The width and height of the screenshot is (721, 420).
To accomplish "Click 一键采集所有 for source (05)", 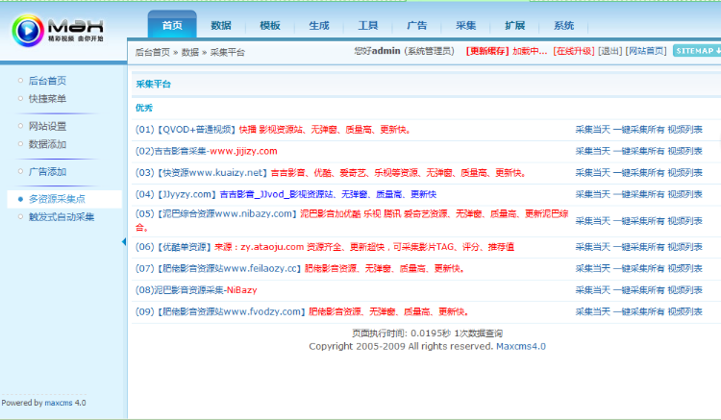I will (639, 221).
